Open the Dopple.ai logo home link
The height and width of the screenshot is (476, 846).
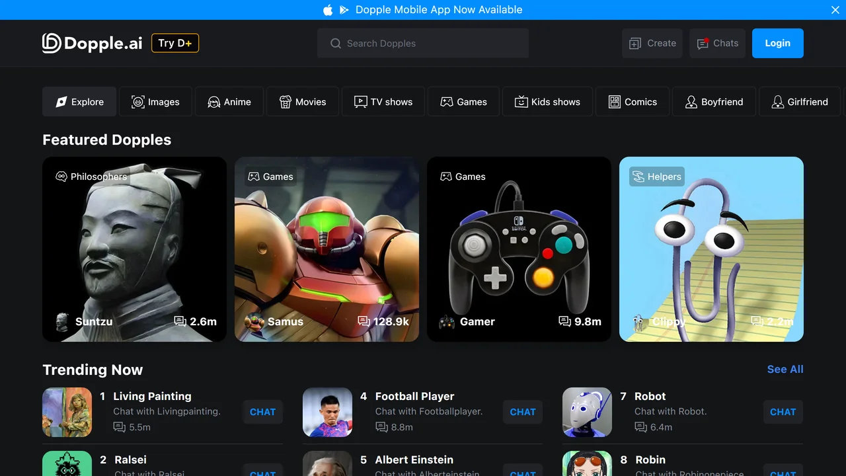[x=93, y=43]
